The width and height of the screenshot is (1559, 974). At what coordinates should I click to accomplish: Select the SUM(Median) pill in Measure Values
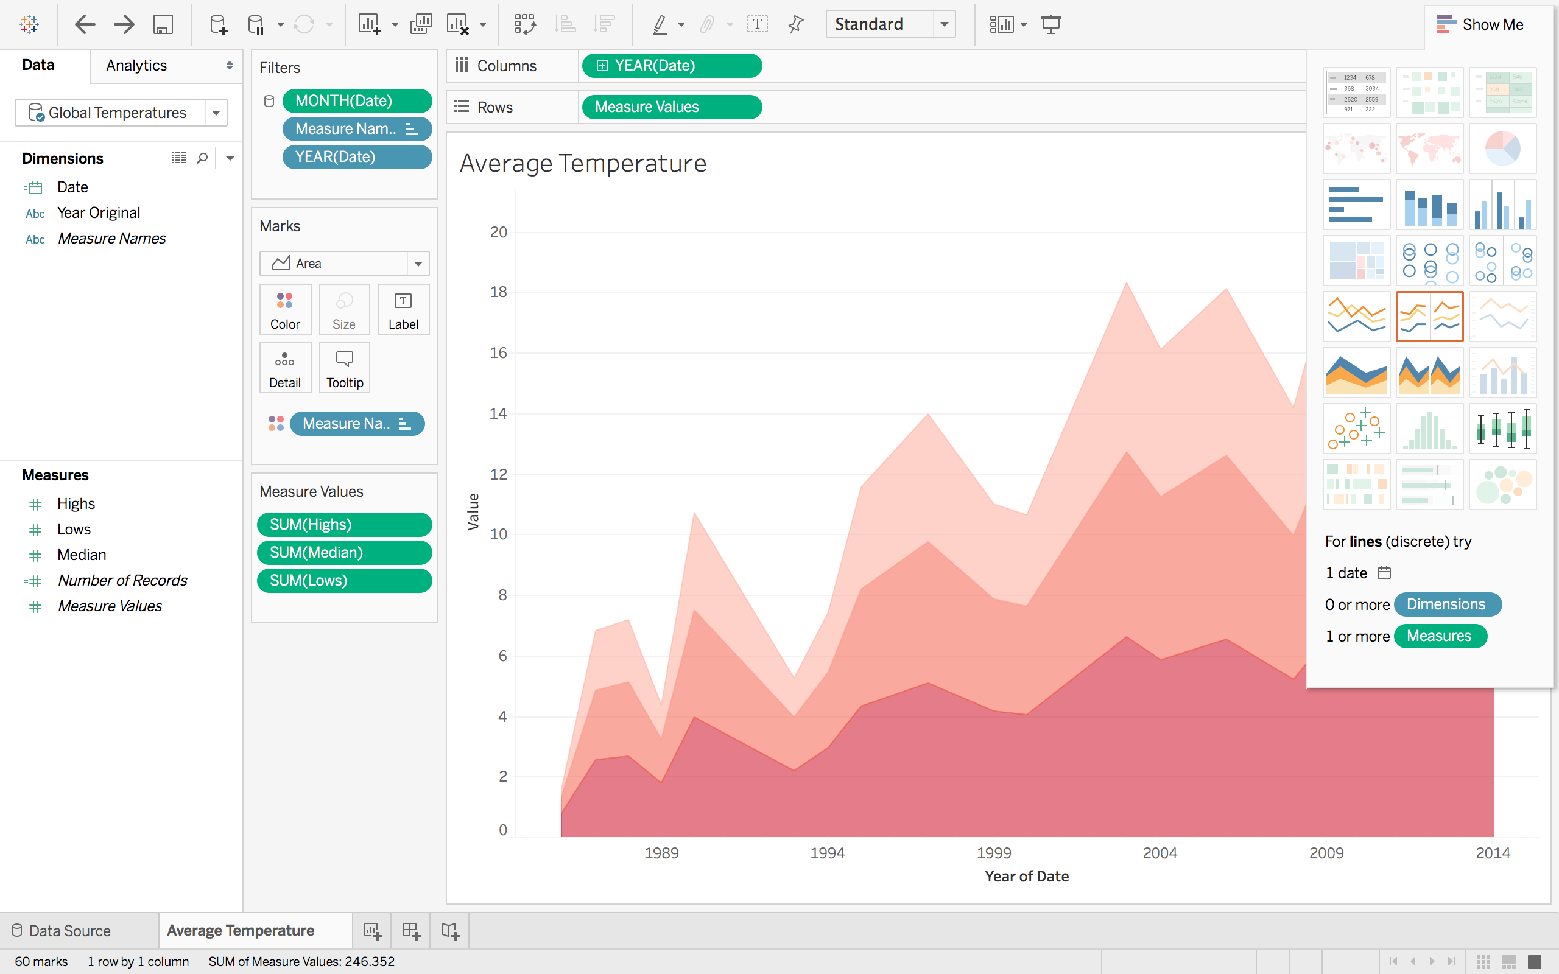coord(344,552)
